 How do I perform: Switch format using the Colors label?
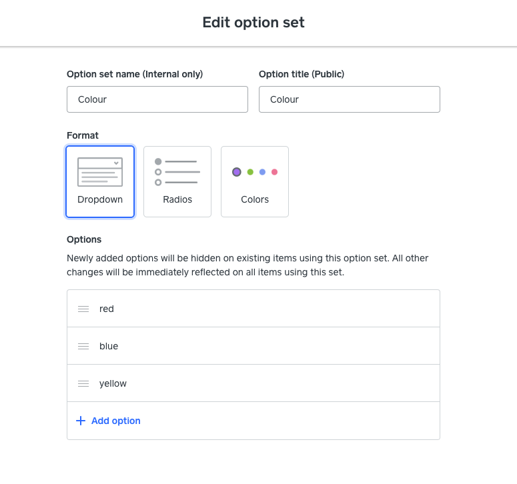click(255, 199)
